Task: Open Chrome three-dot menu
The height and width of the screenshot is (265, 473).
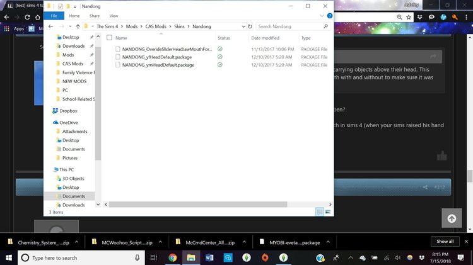Action: [x=466, y=17]
